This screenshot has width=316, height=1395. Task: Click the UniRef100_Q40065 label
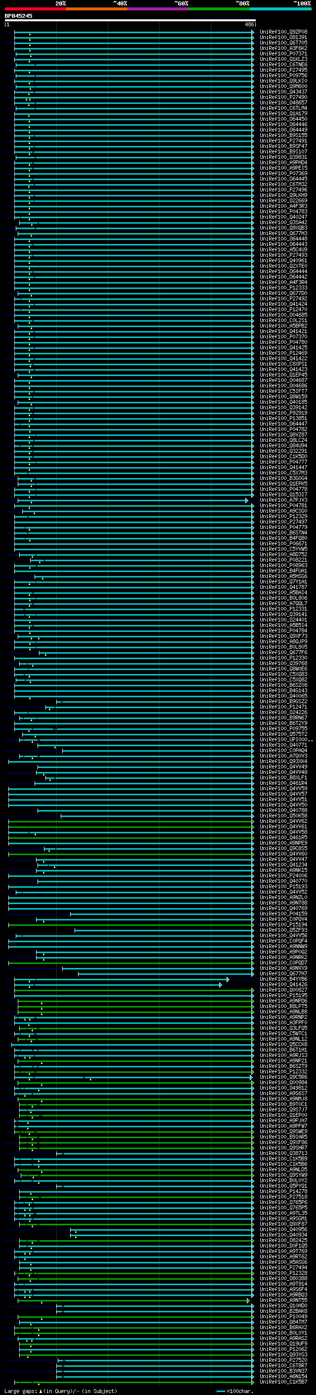coord(283,696)
